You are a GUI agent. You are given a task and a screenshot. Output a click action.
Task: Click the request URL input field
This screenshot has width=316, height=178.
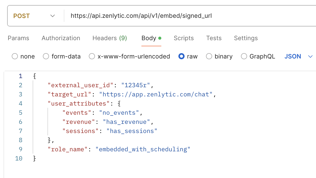190,16
